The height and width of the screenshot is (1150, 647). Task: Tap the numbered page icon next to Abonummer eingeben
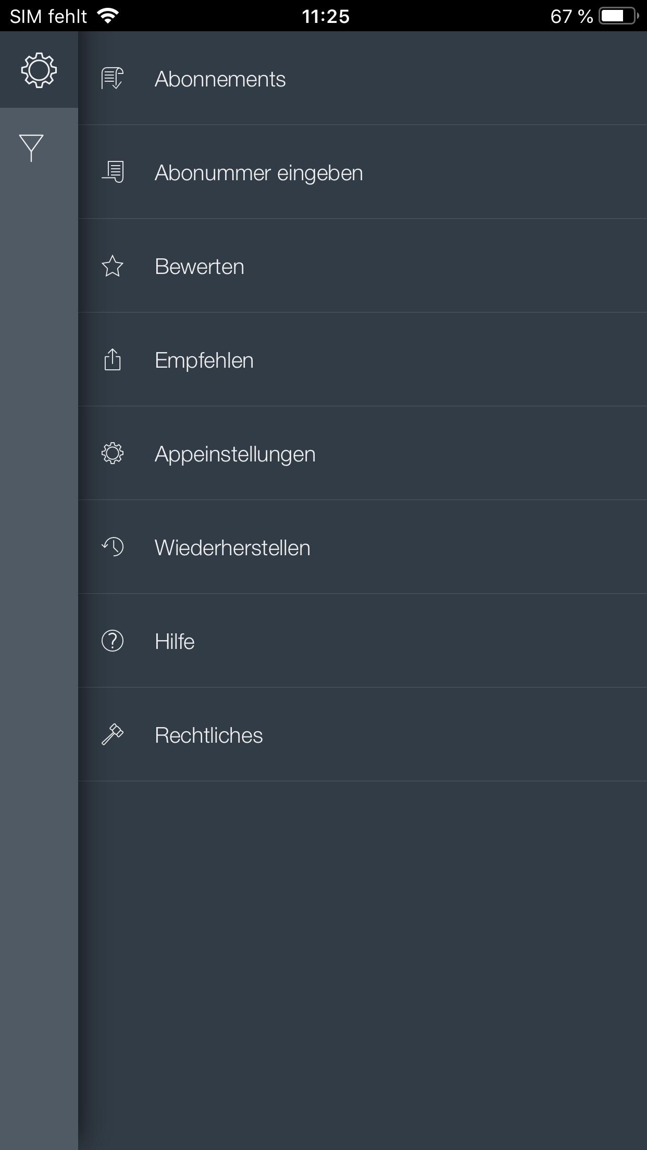coord(113,172)
